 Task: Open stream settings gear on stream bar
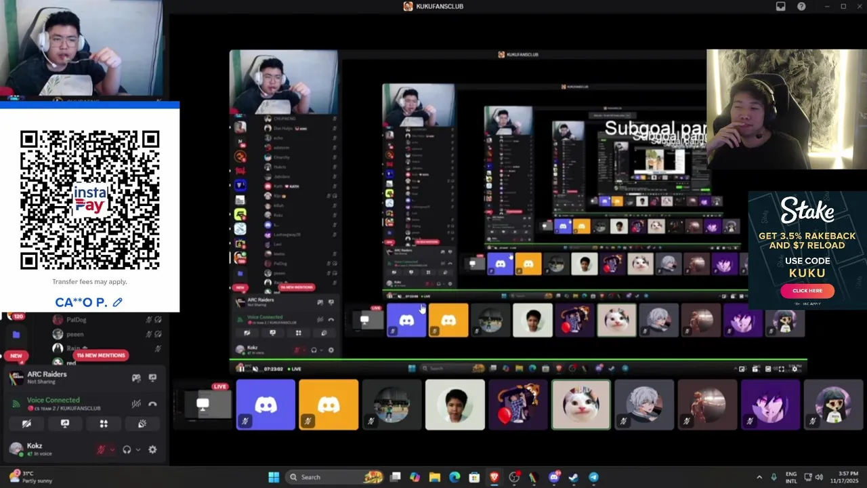pyautogui.click(x=795, y=369)
